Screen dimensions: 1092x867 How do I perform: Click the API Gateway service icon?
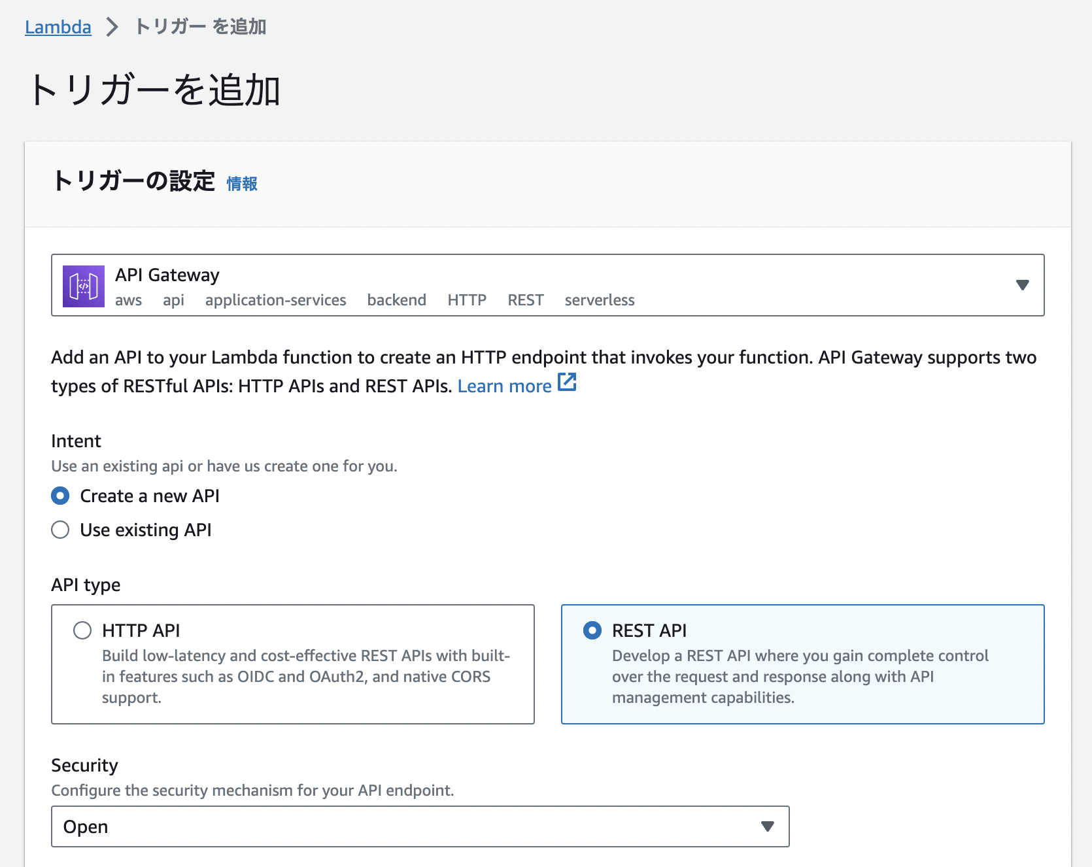[x=84, y=286]
